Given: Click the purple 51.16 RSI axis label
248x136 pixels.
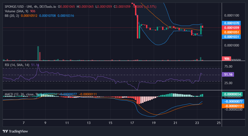Looking at the screenshot, I should tap(228, 75).
